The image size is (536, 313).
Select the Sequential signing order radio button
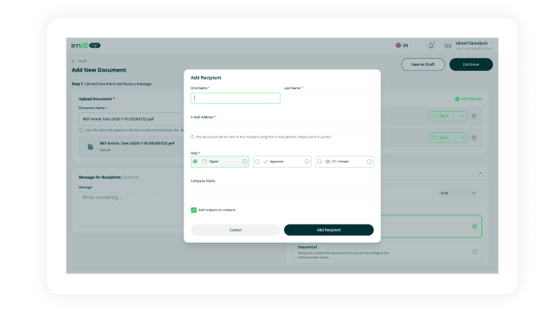point(475,252)
